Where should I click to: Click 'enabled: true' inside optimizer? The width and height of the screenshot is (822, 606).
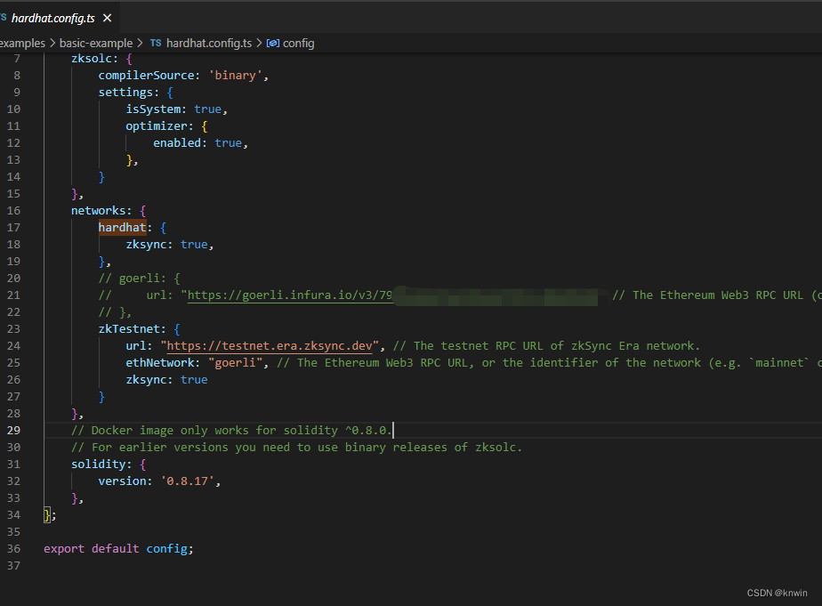click(x=197, y=143)
